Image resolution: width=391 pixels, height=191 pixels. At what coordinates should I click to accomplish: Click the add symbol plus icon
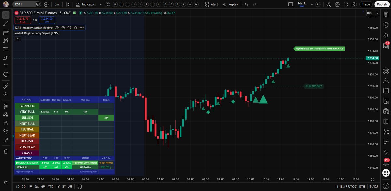pyautogui.click(x=46, y=4)
